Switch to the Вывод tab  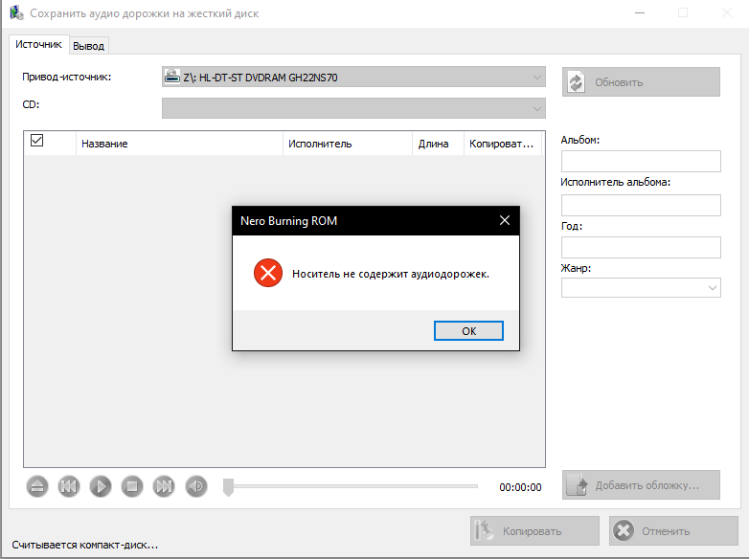tap(88, 46)
